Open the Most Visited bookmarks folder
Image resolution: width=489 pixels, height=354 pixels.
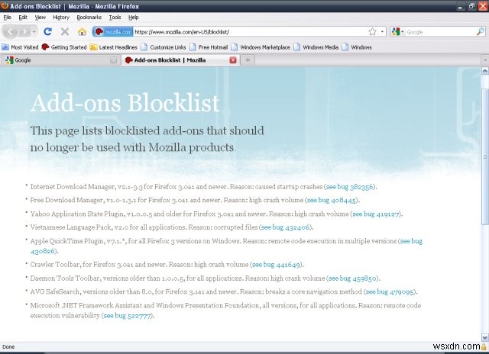(20, 47)
